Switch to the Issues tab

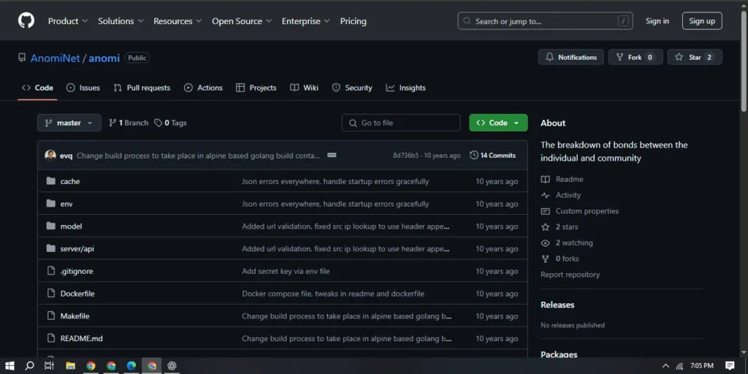[83, 88]
